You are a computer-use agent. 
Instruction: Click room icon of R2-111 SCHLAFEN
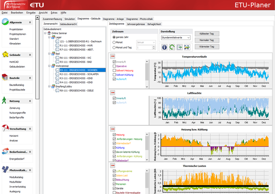pos(57,74)
